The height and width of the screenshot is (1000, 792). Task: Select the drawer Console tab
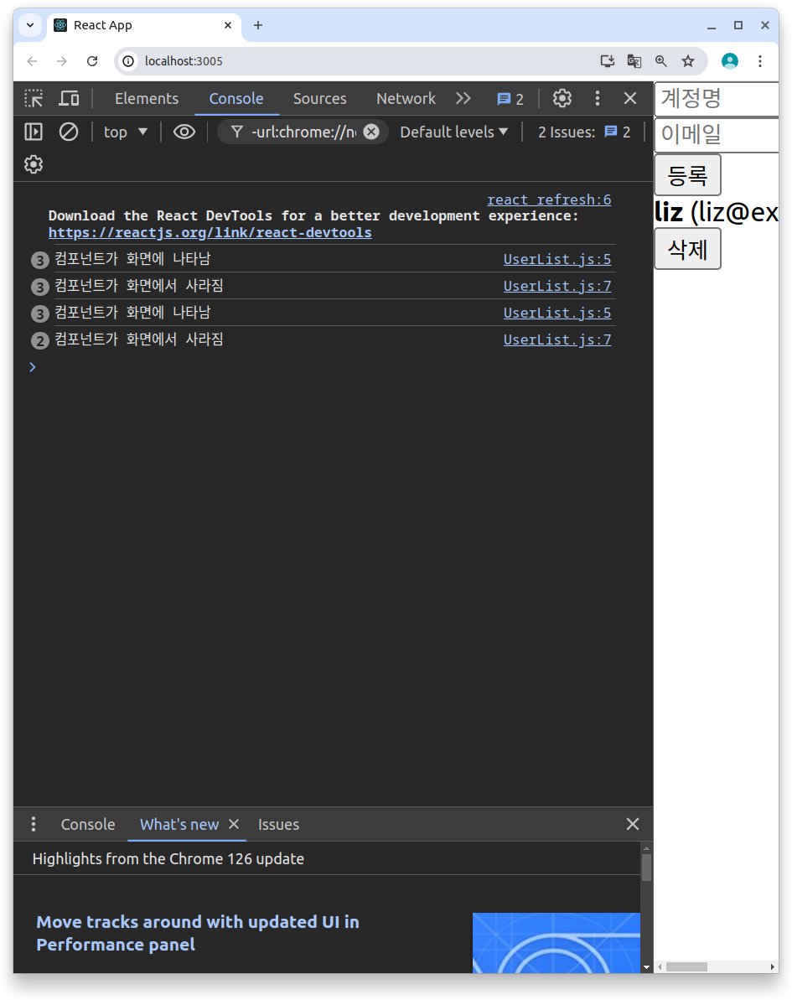(88, 825)
